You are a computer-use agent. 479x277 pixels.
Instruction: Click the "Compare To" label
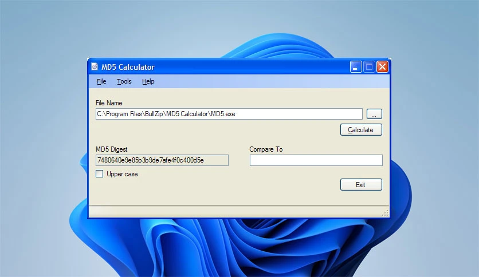(266, 149)
